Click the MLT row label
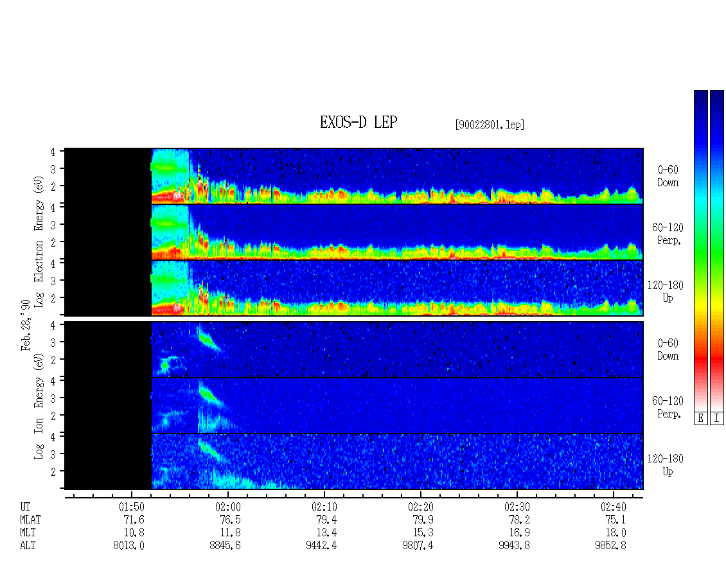 click(28, 533)
